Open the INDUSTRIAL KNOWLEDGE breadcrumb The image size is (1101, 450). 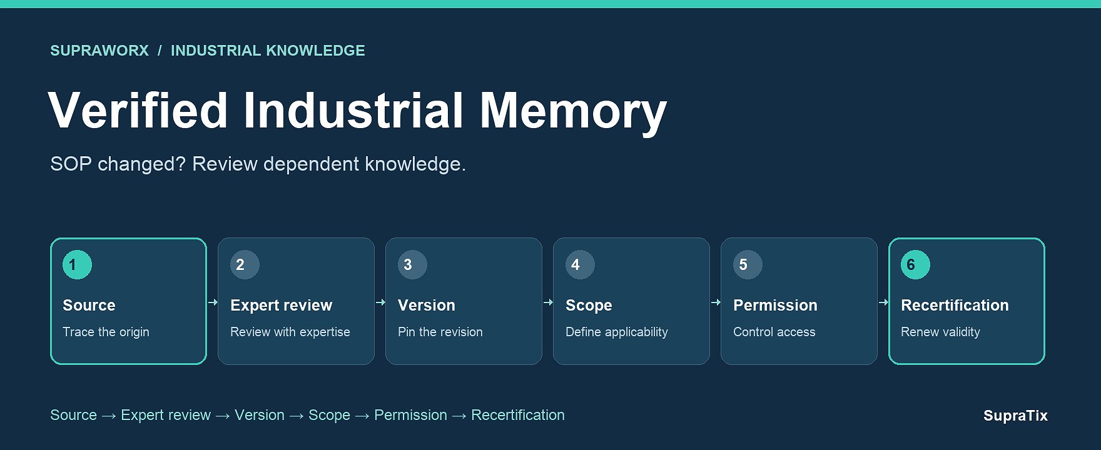coord(268,51)
